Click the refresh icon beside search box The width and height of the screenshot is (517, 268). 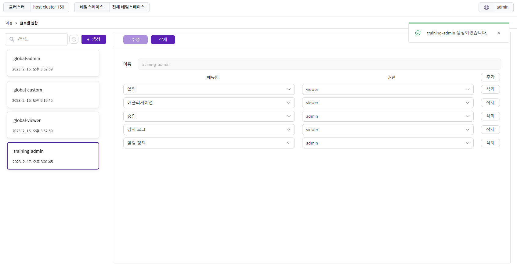(x=74, y=39)
